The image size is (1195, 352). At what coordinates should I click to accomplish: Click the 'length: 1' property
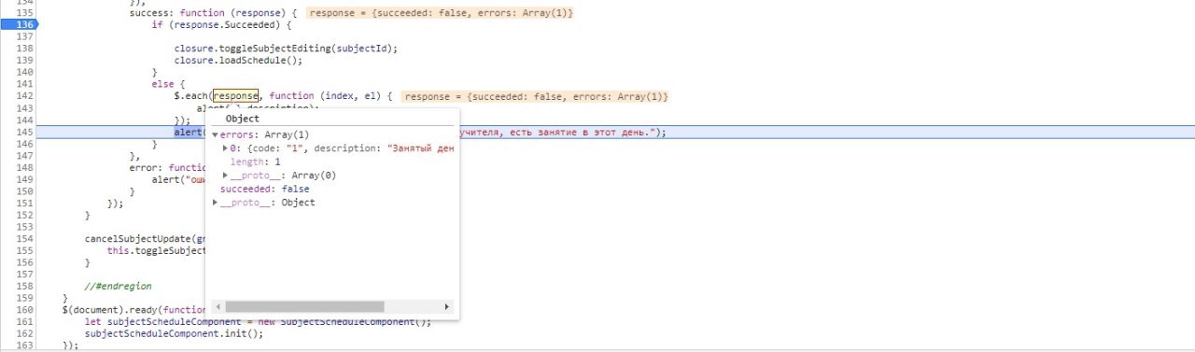[x=256, y=162]
